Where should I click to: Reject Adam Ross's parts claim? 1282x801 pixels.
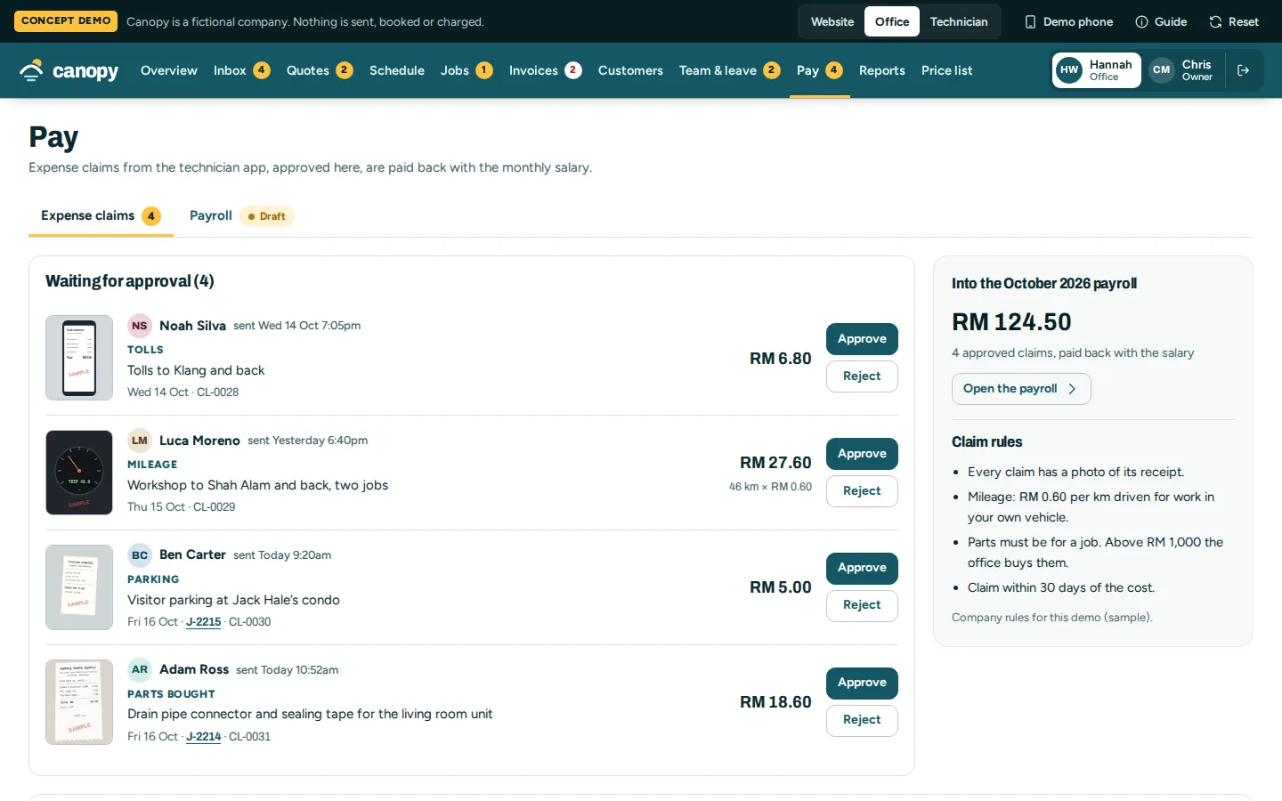point(862,720)
